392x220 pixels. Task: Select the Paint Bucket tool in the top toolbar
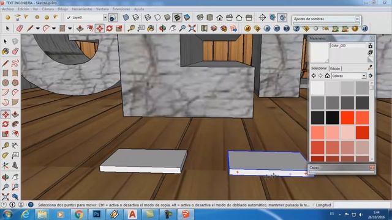(151, 29)
